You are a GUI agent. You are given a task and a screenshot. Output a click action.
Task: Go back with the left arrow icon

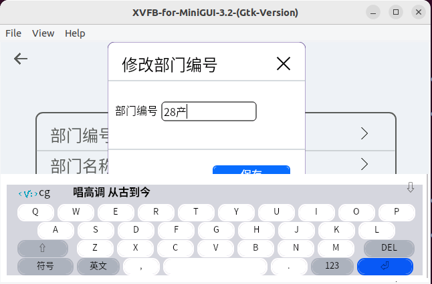pos(21,59)
